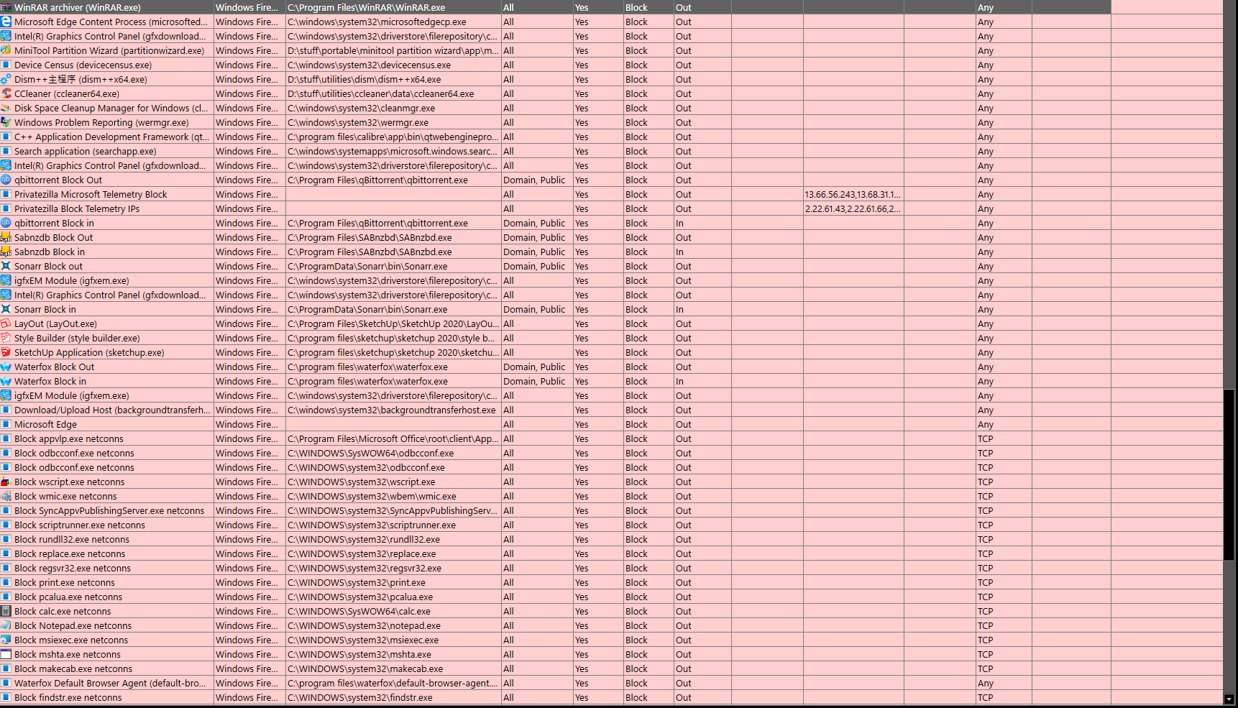Select 'Block makecab.exe netconns' rule name

point(73,668)
